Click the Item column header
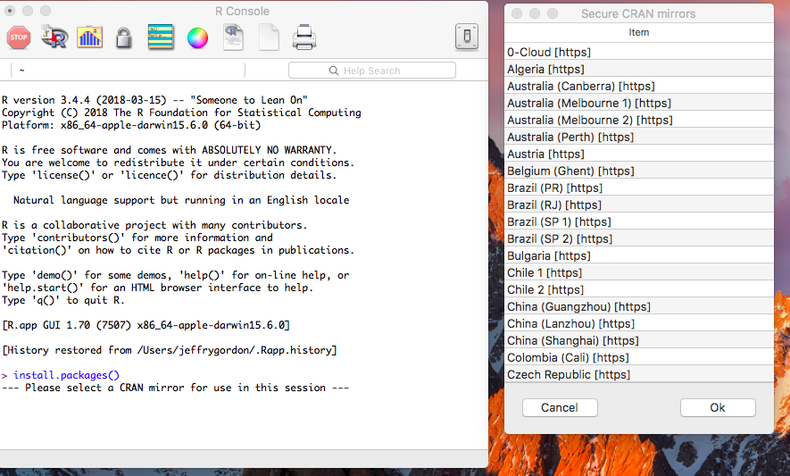 (638, 32)
